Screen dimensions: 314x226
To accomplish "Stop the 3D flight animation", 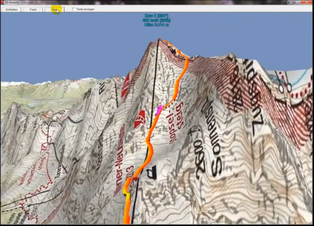I will click(x=54, y=9).
